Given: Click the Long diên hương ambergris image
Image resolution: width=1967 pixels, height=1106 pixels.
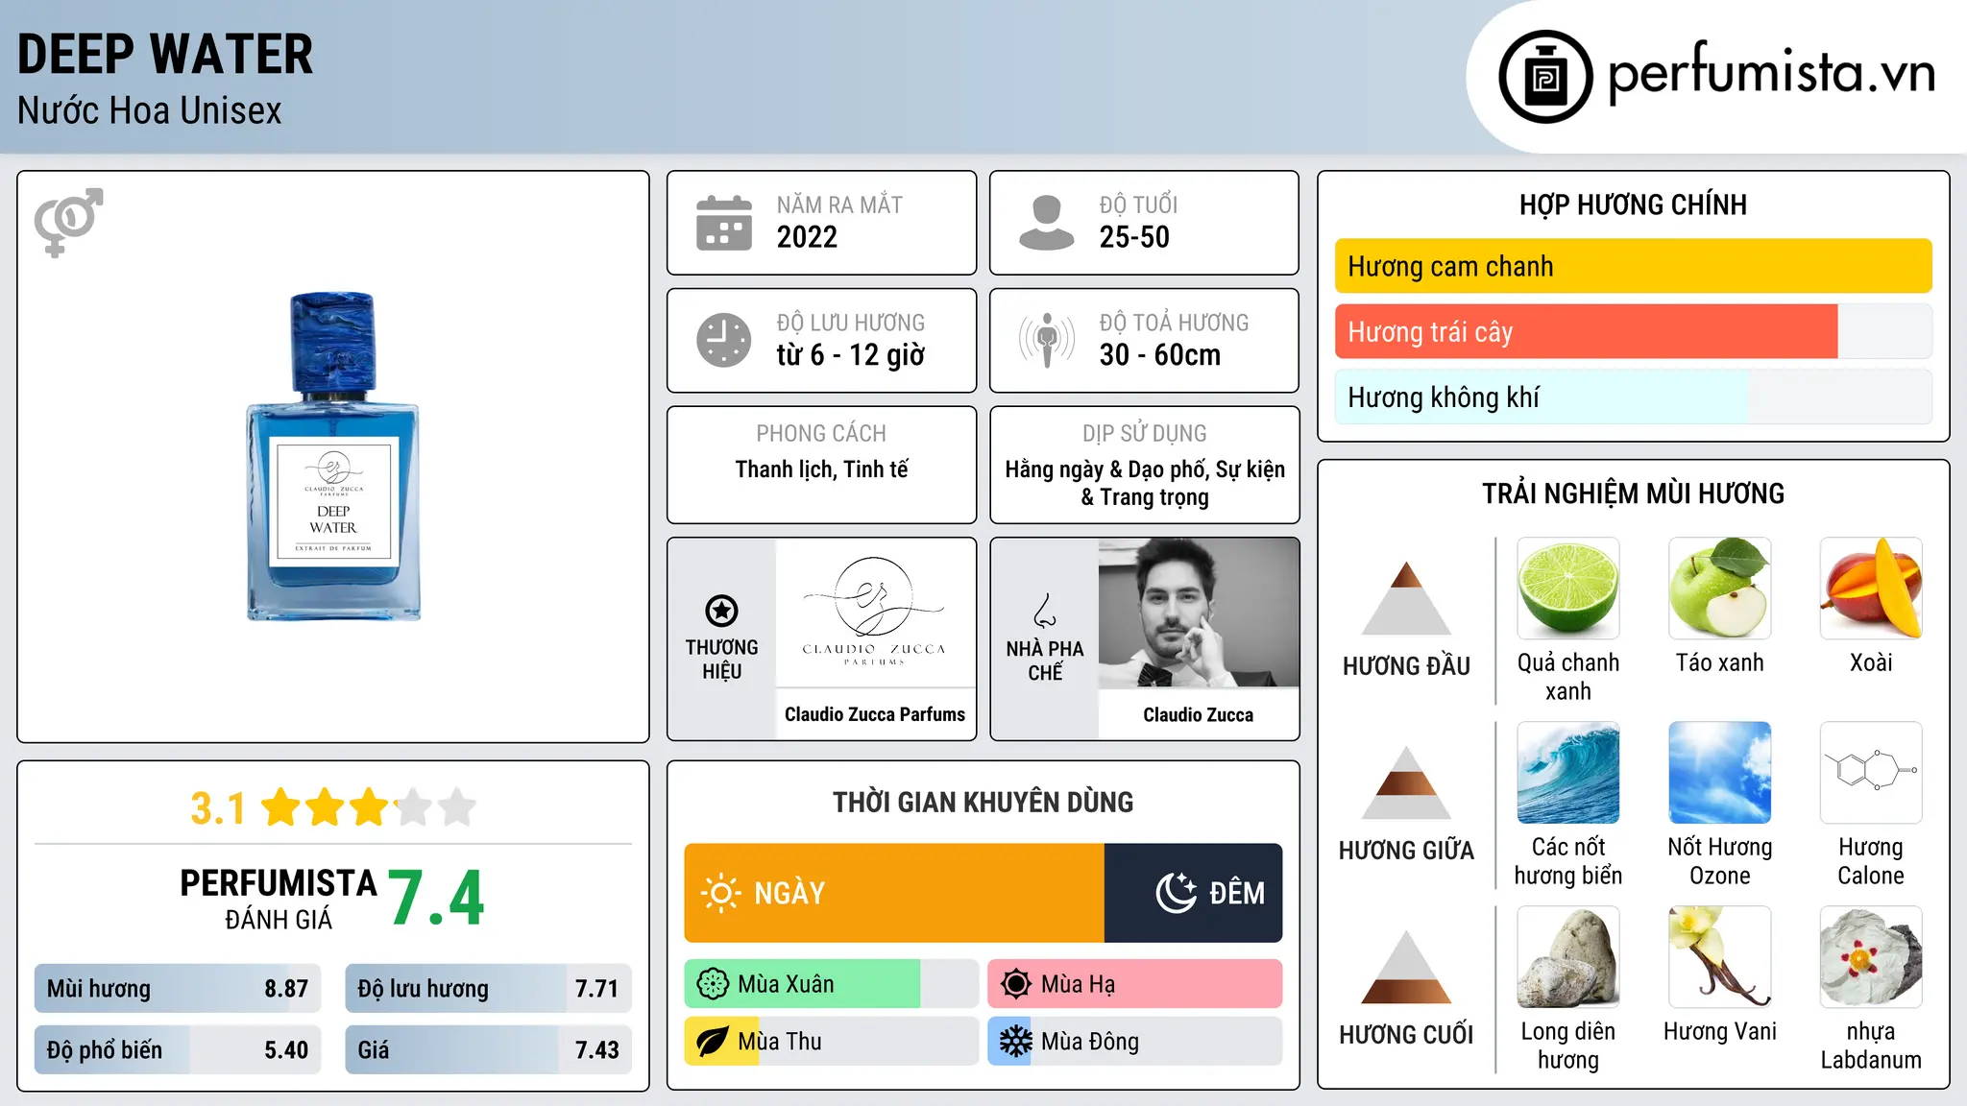Looking at the screenshot, I should tap(1568, 957).
